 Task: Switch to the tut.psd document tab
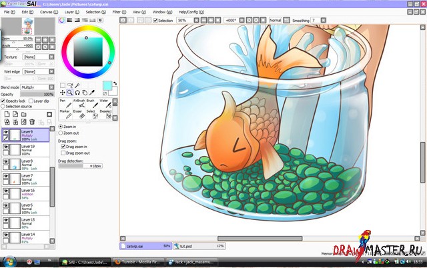[199, 246]
